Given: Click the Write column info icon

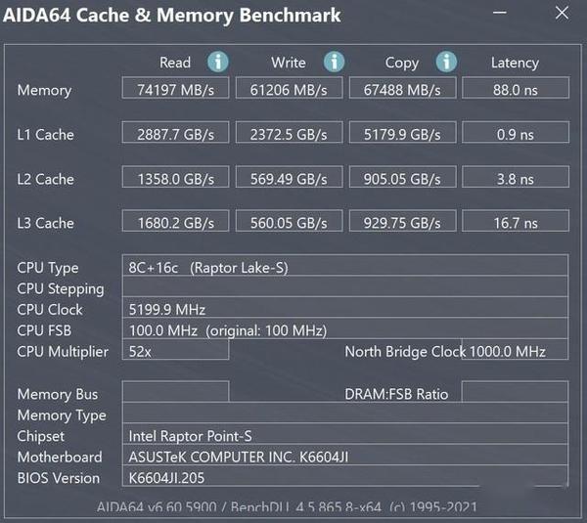Looking at the screenshot, I should coord(334,62).
